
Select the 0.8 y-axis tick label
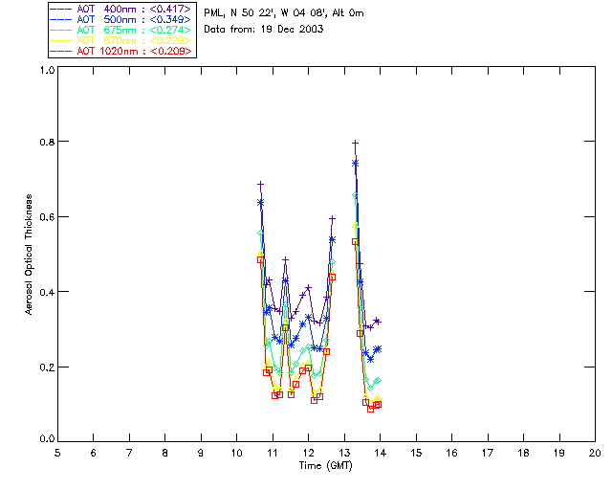47,142
